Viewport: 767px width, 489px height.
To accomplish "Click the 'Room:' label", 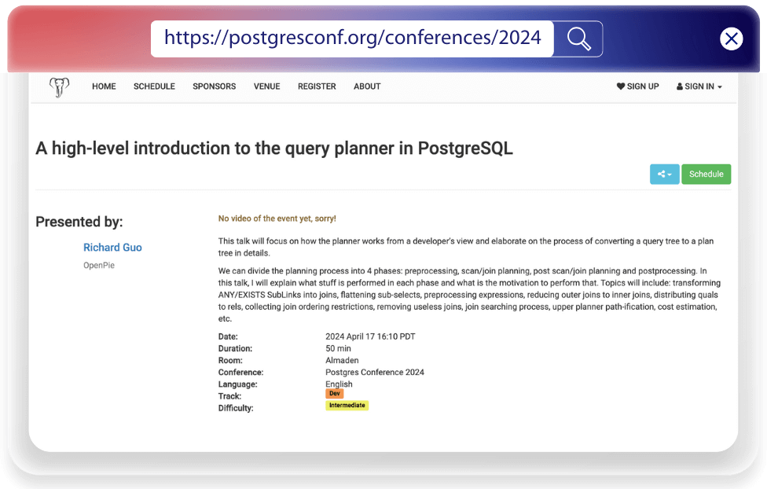I will coord(230,360).
